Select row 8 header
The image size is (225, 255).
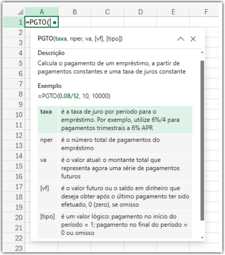tap(14, 94)
